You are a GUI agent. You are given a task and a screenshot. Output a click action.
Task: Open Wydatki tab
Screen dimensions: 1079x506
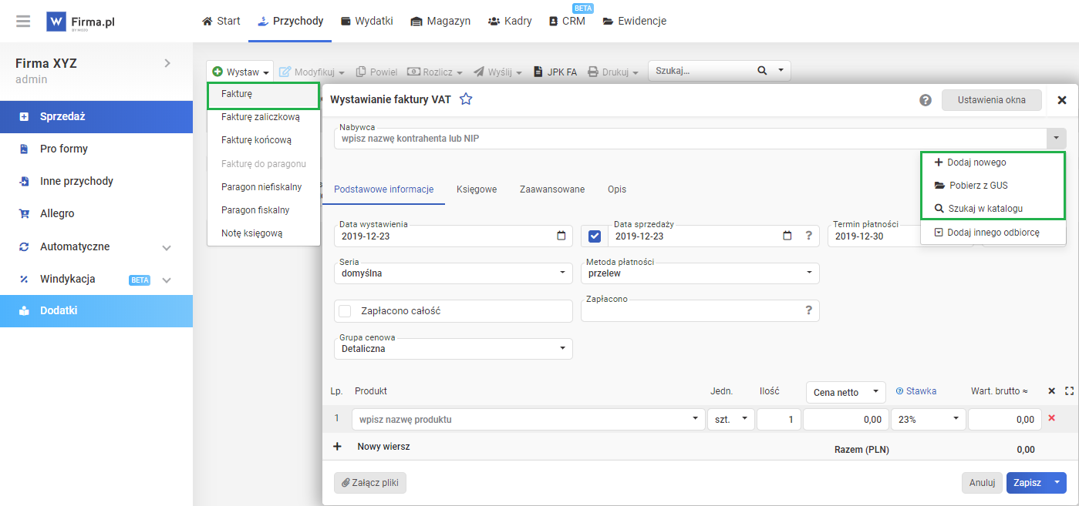pyautogui.click(x=366, y=21)
